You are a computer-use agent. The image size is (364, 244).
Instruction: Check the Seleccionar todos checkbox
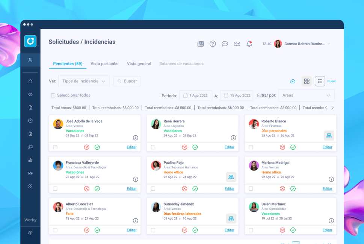[53, 95]
